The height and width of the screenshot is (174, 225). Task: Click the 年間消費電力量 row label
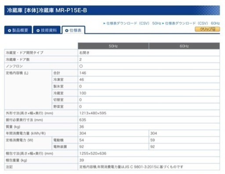(25, 133)
